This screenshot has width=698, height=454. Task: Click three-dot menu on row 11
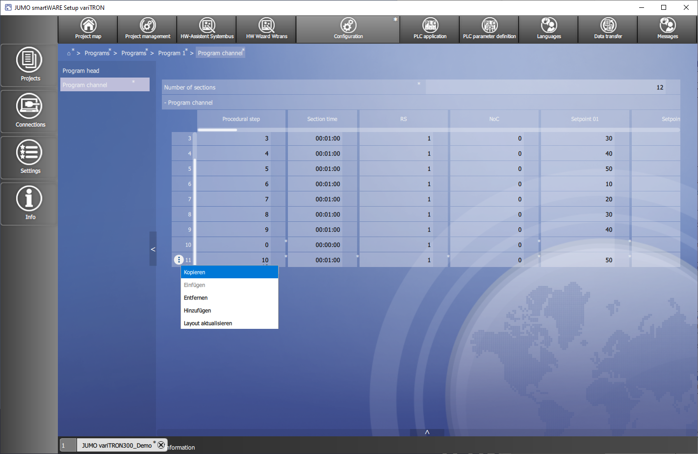(179, 260)
